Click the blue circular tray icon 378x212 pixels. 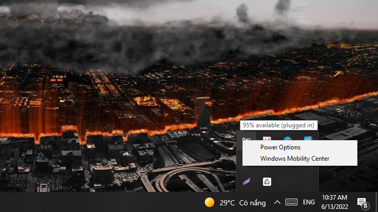[x=288, y=139]
